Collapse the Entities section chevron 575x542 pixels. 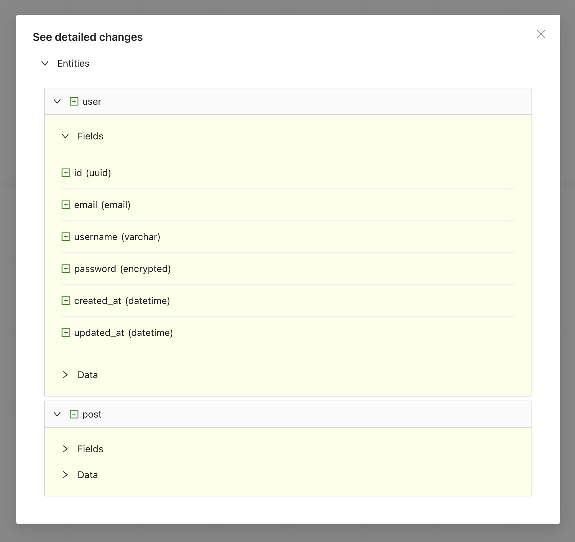coord(45,64)
